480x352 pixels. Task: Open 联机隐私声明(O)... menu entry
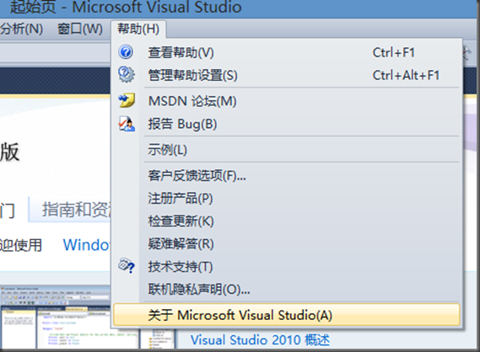287,289
